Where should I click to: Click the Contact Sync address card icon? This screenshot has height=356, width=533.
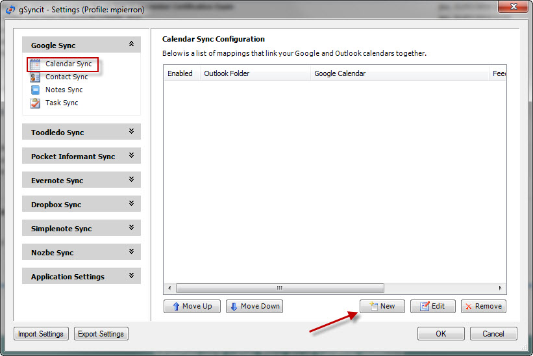point(34,77)
